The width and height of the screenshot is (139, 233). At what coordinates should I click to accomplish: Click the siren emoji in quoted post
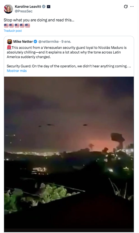9,47
